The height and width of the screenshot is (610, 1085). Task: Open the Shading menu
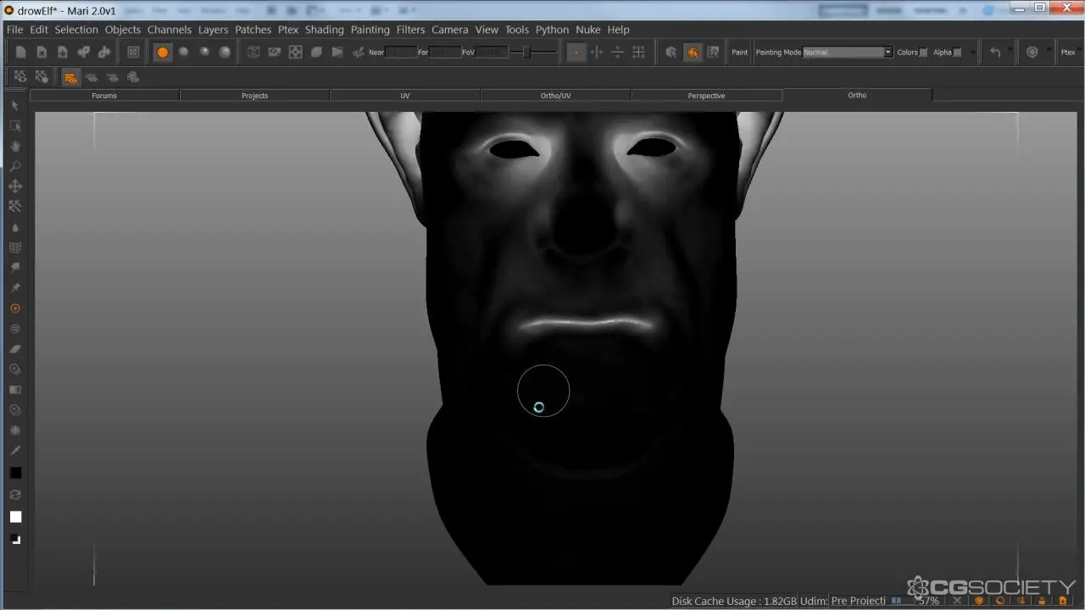pyautogui.click(x=324, y=30)
